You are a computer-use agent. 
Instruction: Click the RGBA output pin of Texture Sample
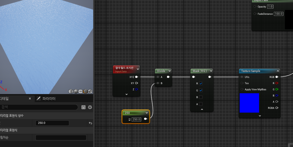(277, 108)
